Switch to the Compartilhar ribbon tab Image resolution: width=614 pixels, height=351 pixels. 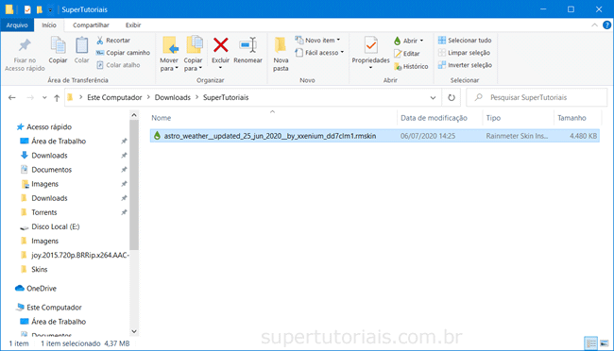(91, 25)
